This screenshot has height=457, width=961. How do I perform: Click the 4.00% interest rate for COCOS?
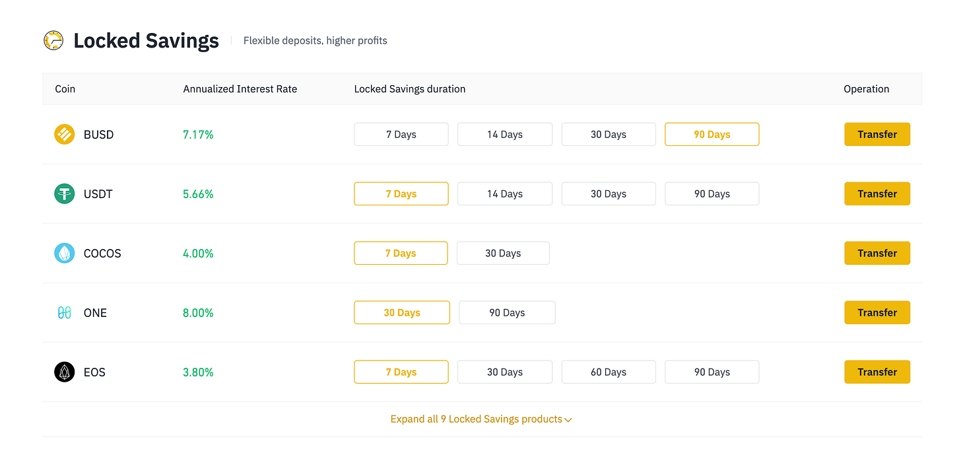coord(198,254)
